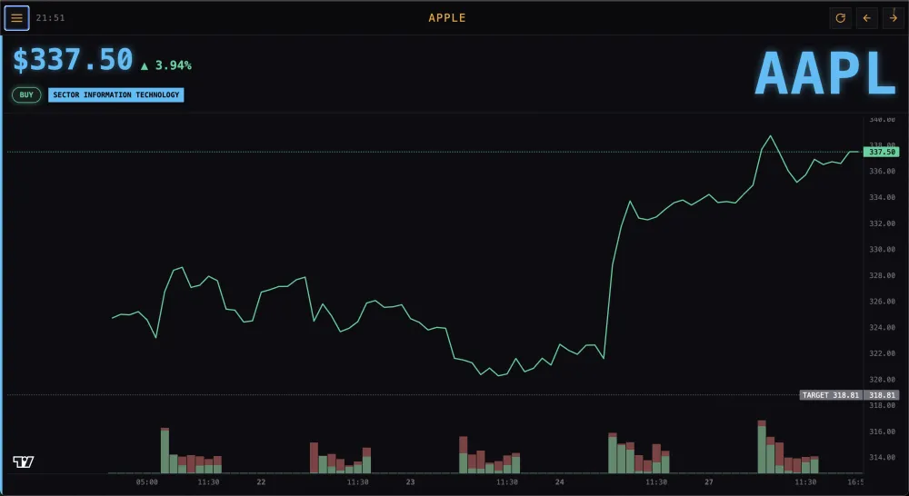Go back with left arrow button
909x496 pixels.
[x=866, y=18]
